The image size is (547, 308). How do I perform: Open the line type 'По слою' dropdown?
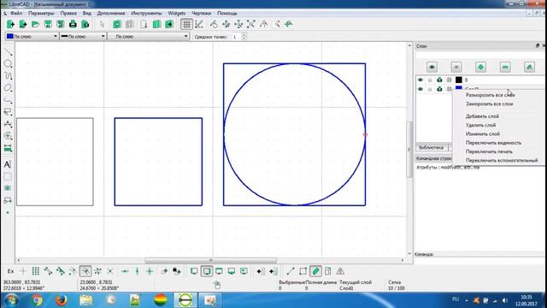tap(148, 36)
